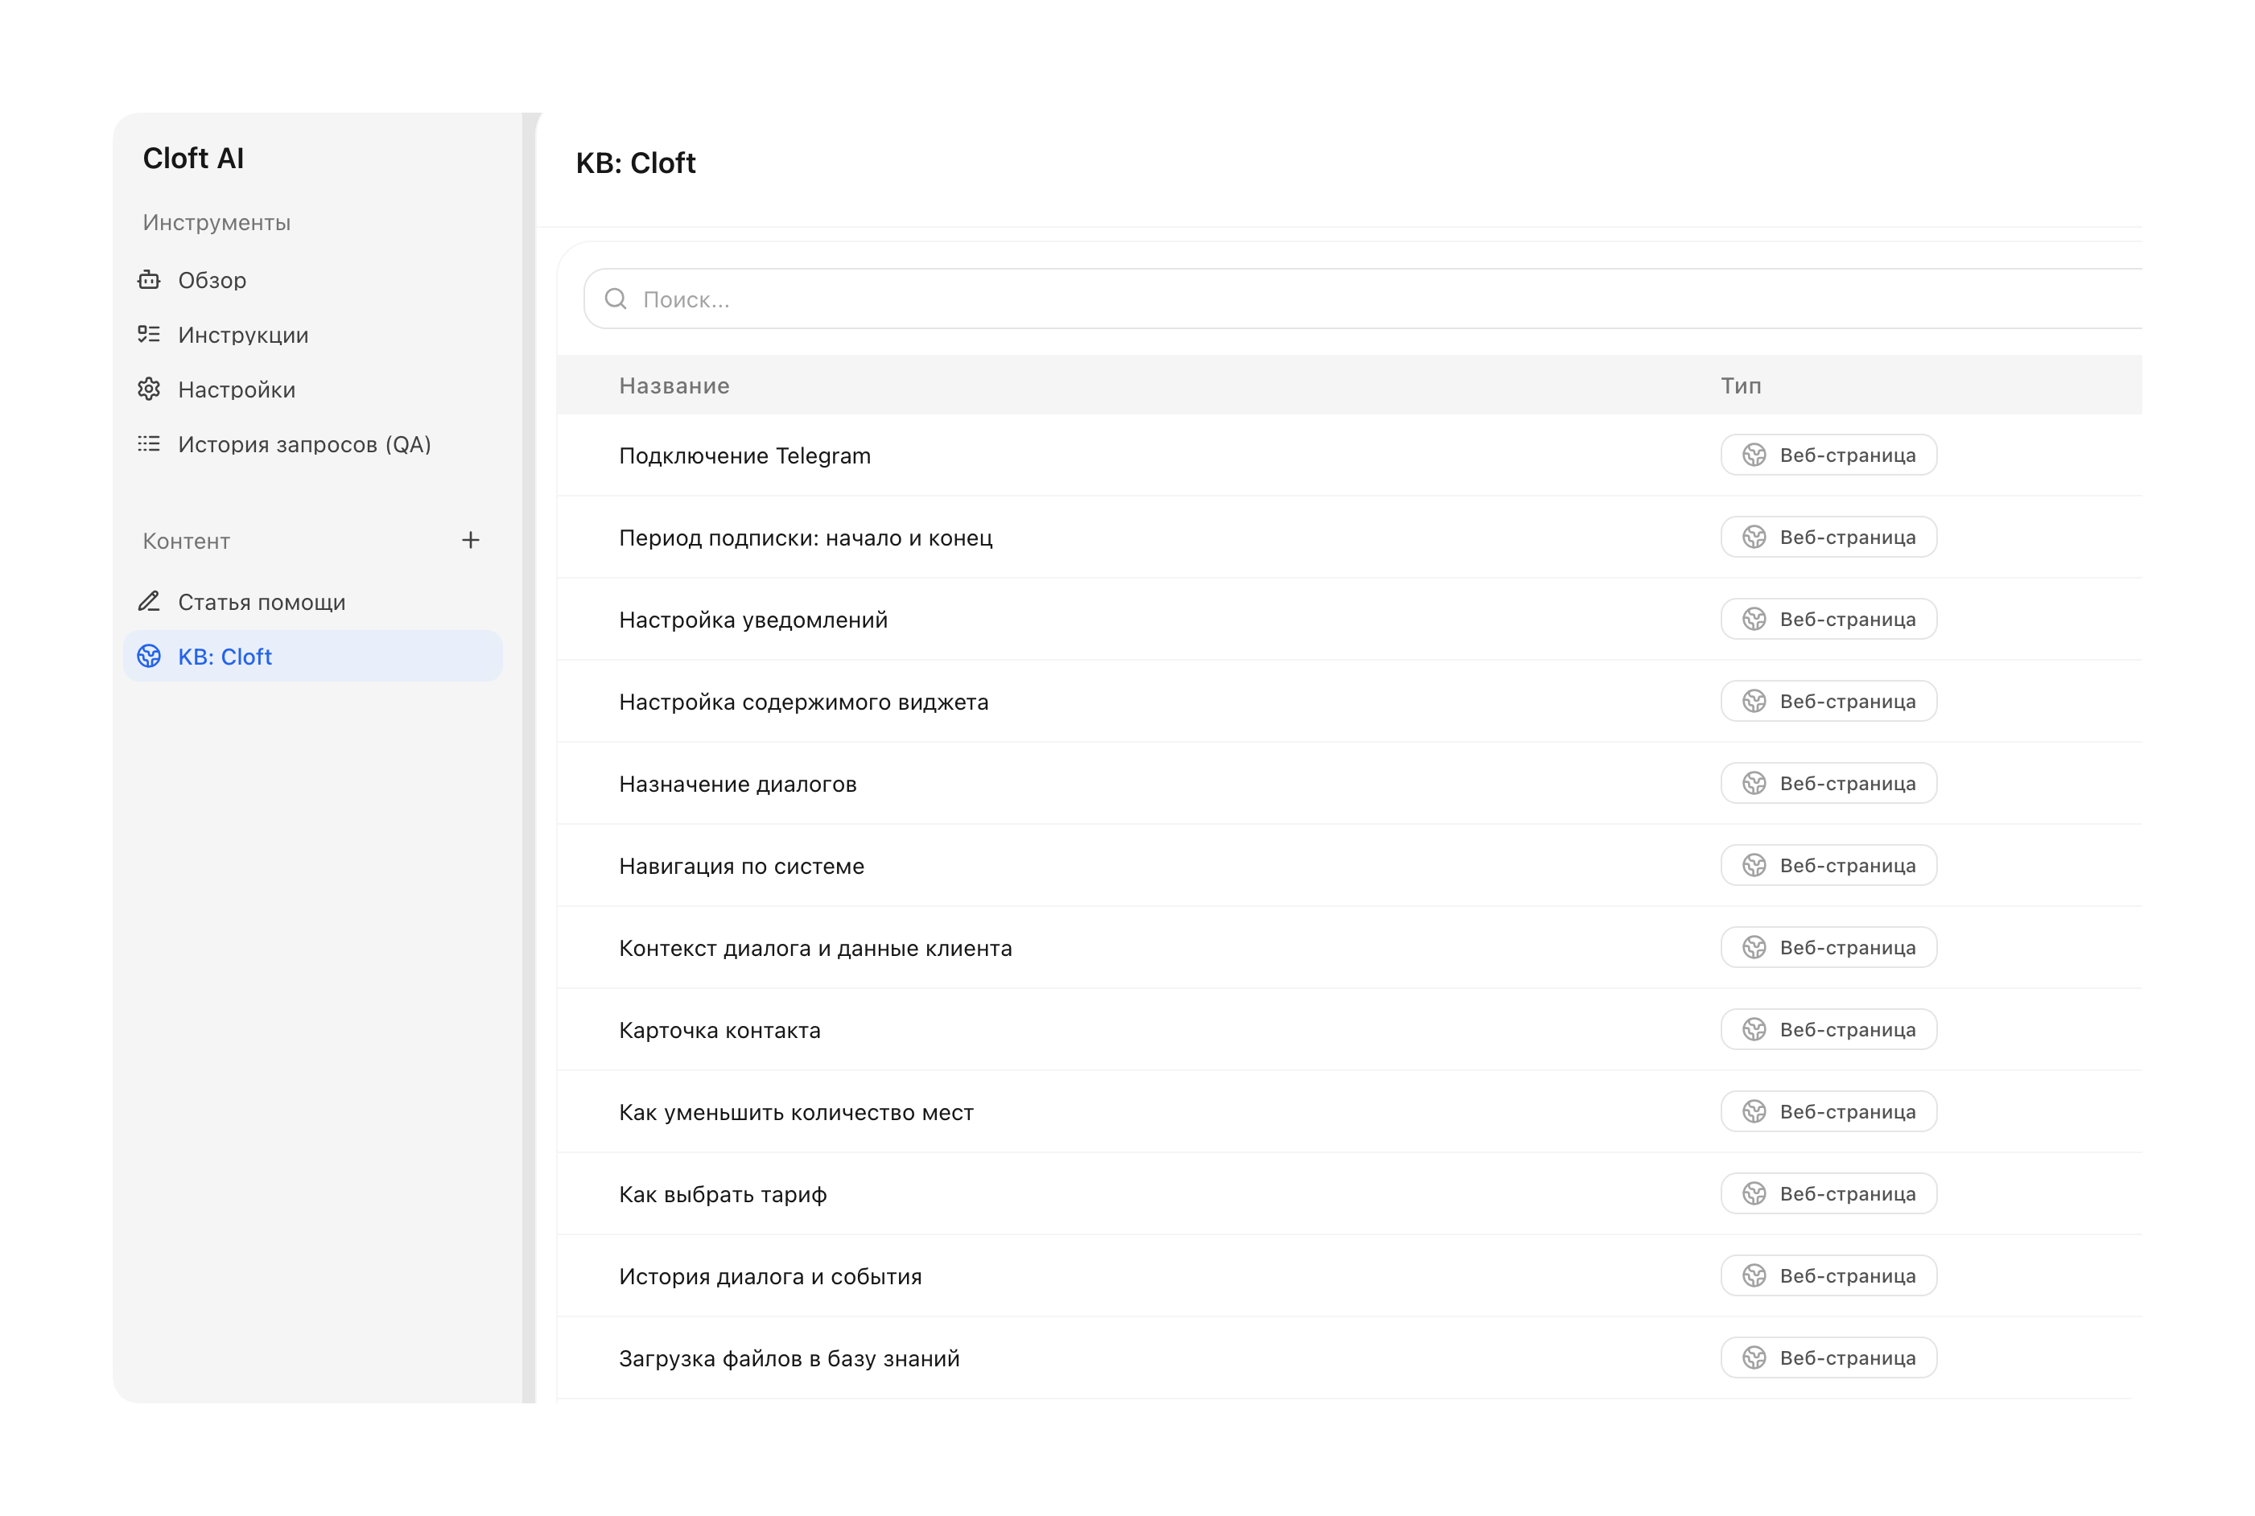Click the robot icon next to Обзор
This screenshot has height=1516, width=2255.
pyautogui.click(x=149, y=280)
